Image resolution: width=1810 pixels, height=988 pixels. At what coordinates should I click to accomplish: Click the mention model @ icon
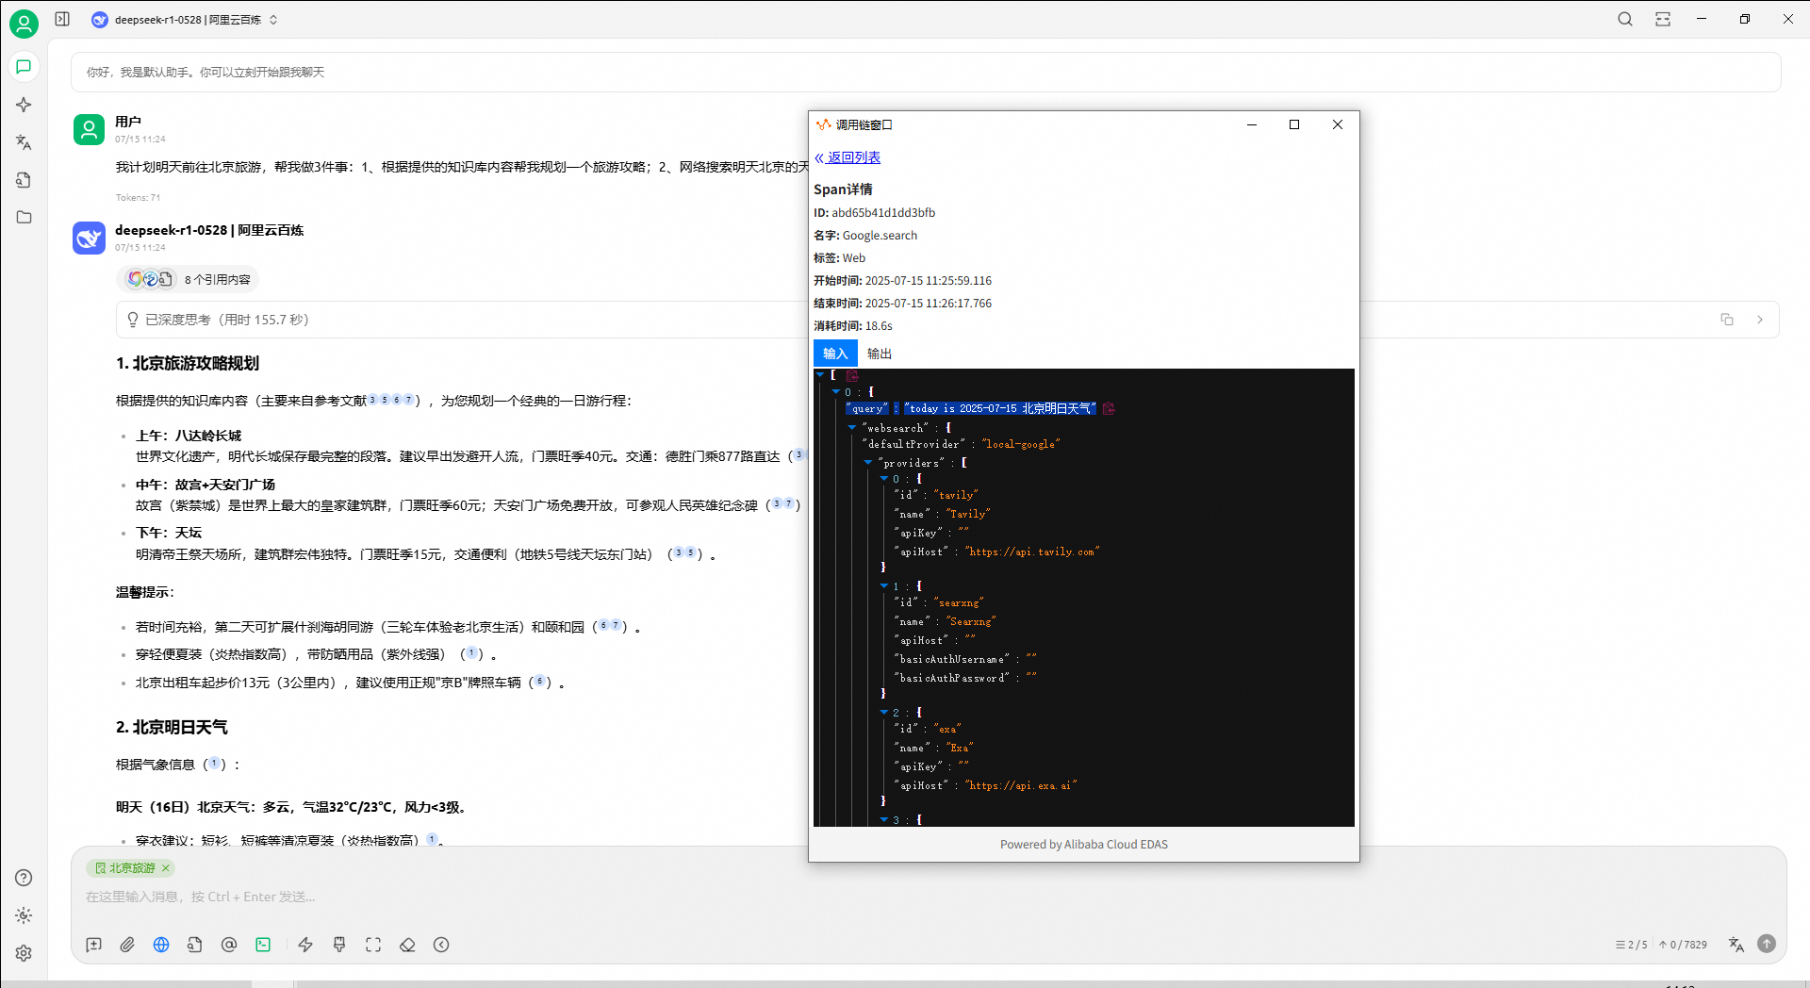click(229, 945)
